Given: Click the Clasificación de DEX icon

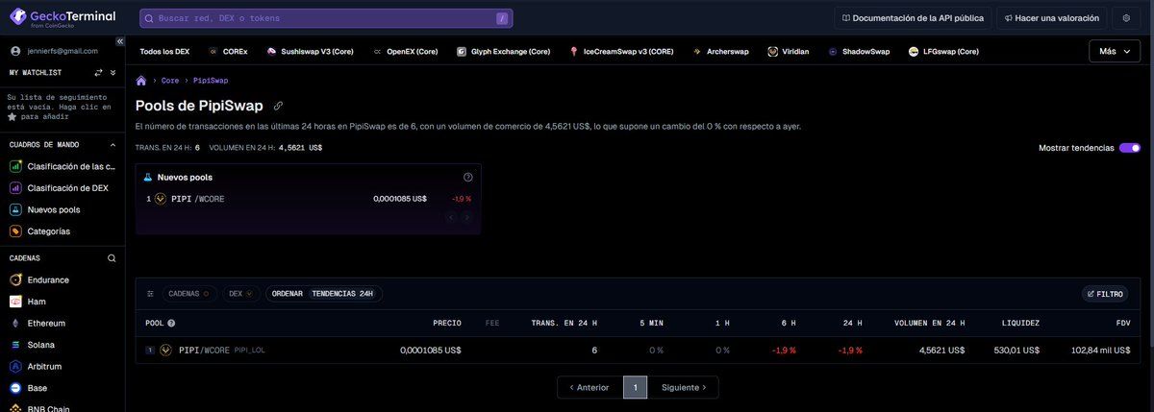Looking at the screenshot, I should coord(15,188).
